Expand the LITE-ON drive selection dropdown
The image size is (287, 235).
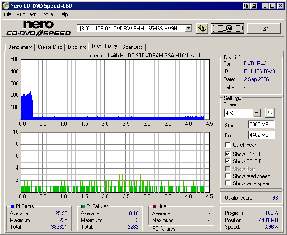188,28
